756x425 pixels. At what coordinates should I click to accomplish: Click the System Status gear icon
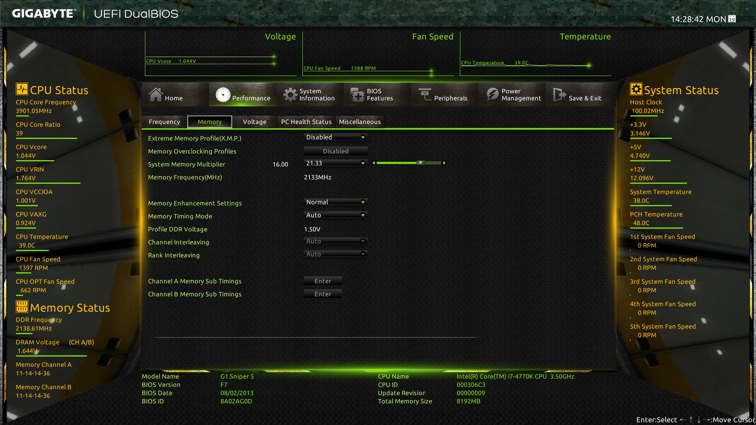pos(636,89)
